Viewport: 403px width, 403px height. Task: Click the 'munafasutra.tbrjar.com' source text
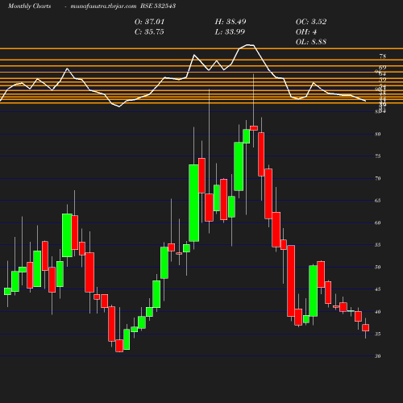tap(103, 6)
